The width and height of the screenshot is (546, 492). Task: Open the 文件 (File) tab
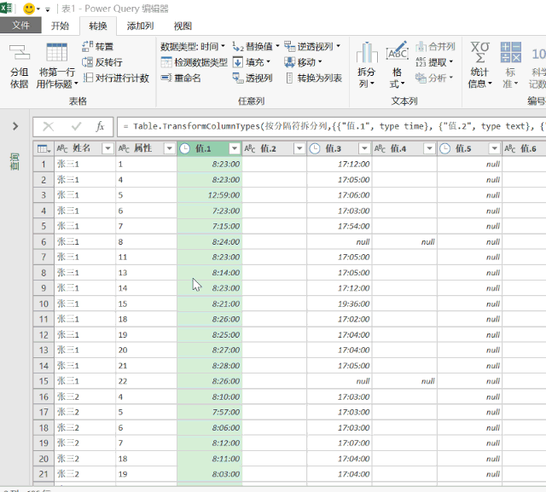(x=20, y=26)
